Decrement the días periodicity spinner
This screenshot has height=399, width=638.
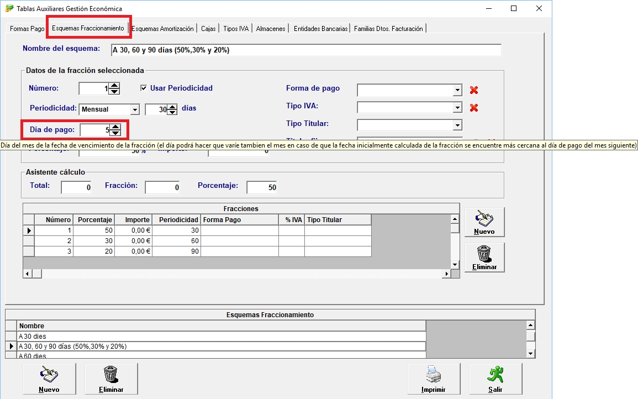(172, 112)
